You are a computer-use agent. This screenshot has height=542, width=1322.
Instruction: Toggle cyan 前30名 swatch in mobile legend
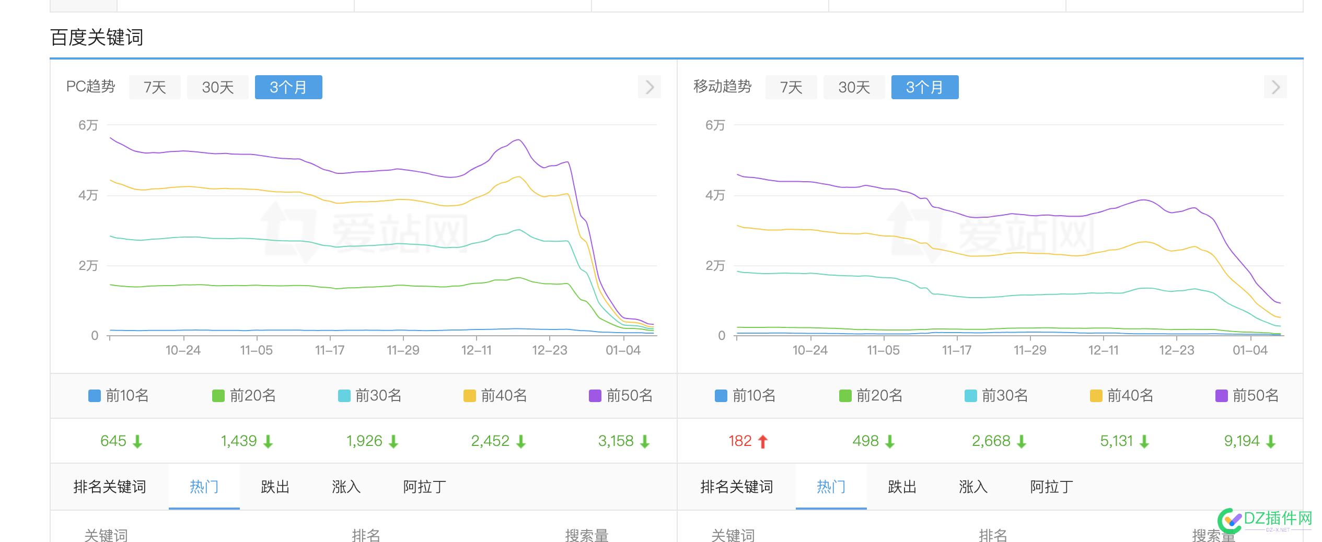click(971, 396)
